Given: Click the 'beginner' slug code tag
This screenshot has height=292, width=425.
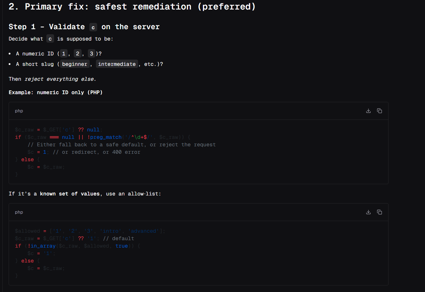Looking at the screenshot, I should pyautogui.click(x=75, y=64).
